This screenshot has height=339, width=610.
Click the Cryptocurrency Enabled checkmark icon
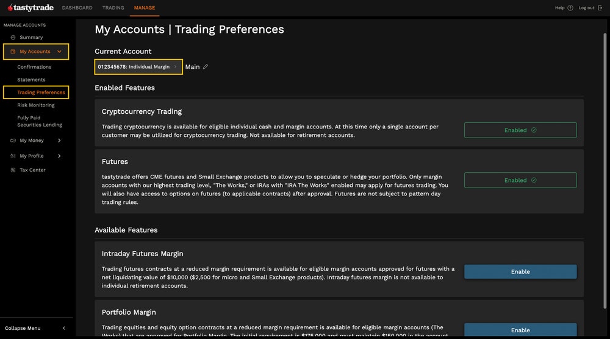coord(534,130)
